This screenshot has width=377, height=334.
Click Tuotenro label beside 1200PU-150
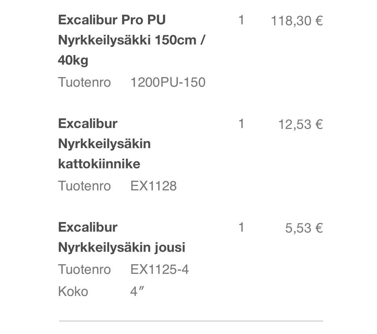click(x=84, y=83)
